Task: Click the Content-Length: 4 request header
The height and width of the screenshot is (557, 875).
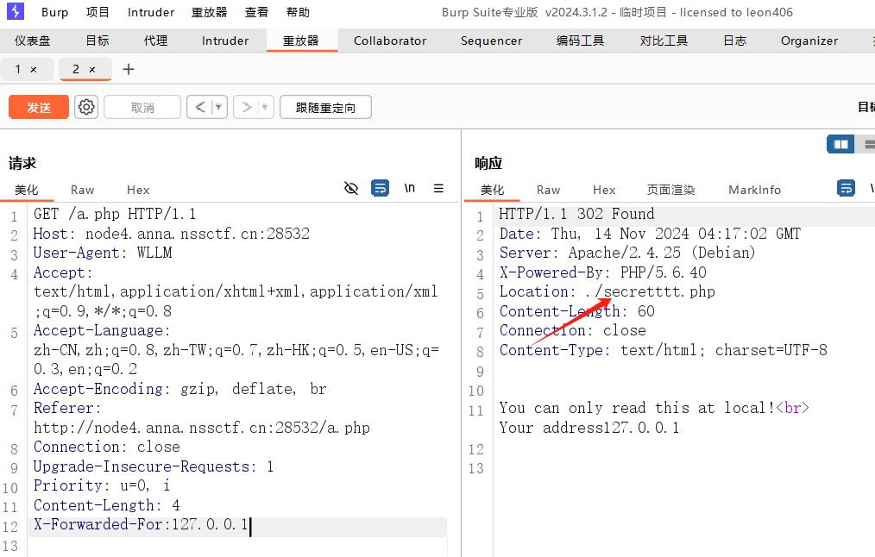Action: (107, 505)
